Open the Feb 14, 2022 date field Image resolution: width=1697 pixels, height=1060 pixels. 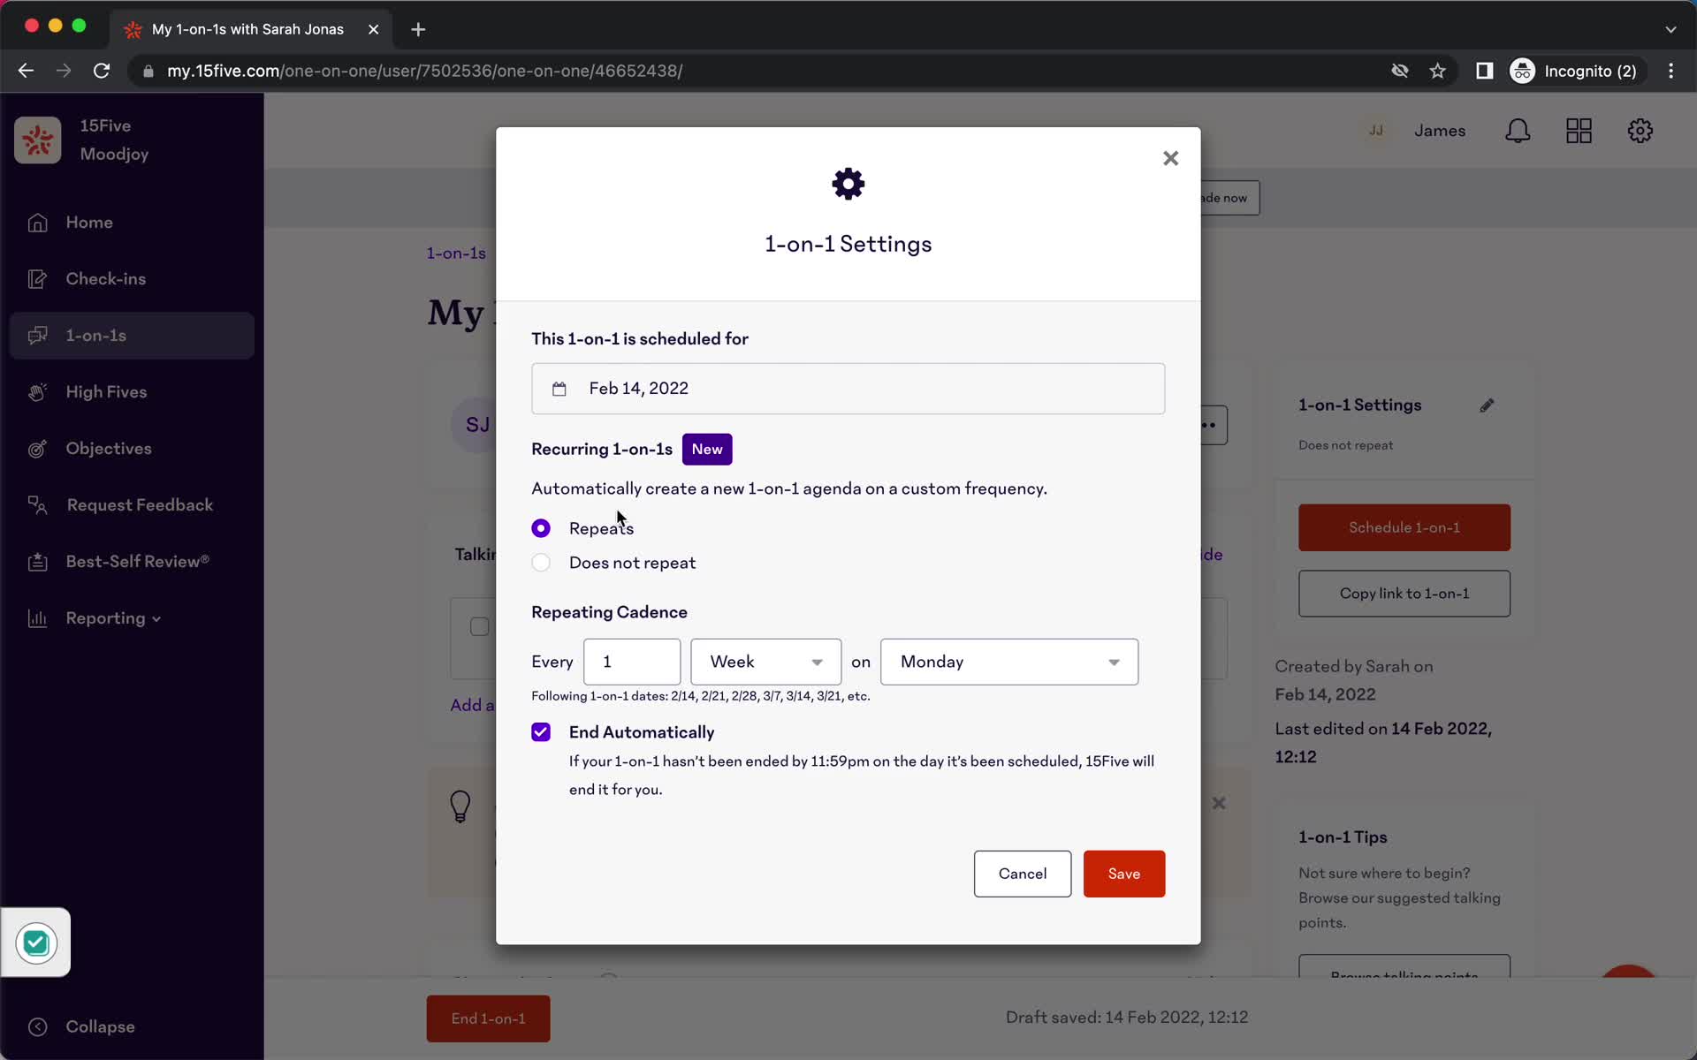(x=848, y=389)
